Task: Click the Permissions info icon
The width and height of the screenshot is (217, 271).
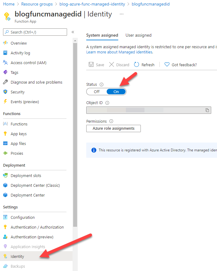Action: coord(111,121)
